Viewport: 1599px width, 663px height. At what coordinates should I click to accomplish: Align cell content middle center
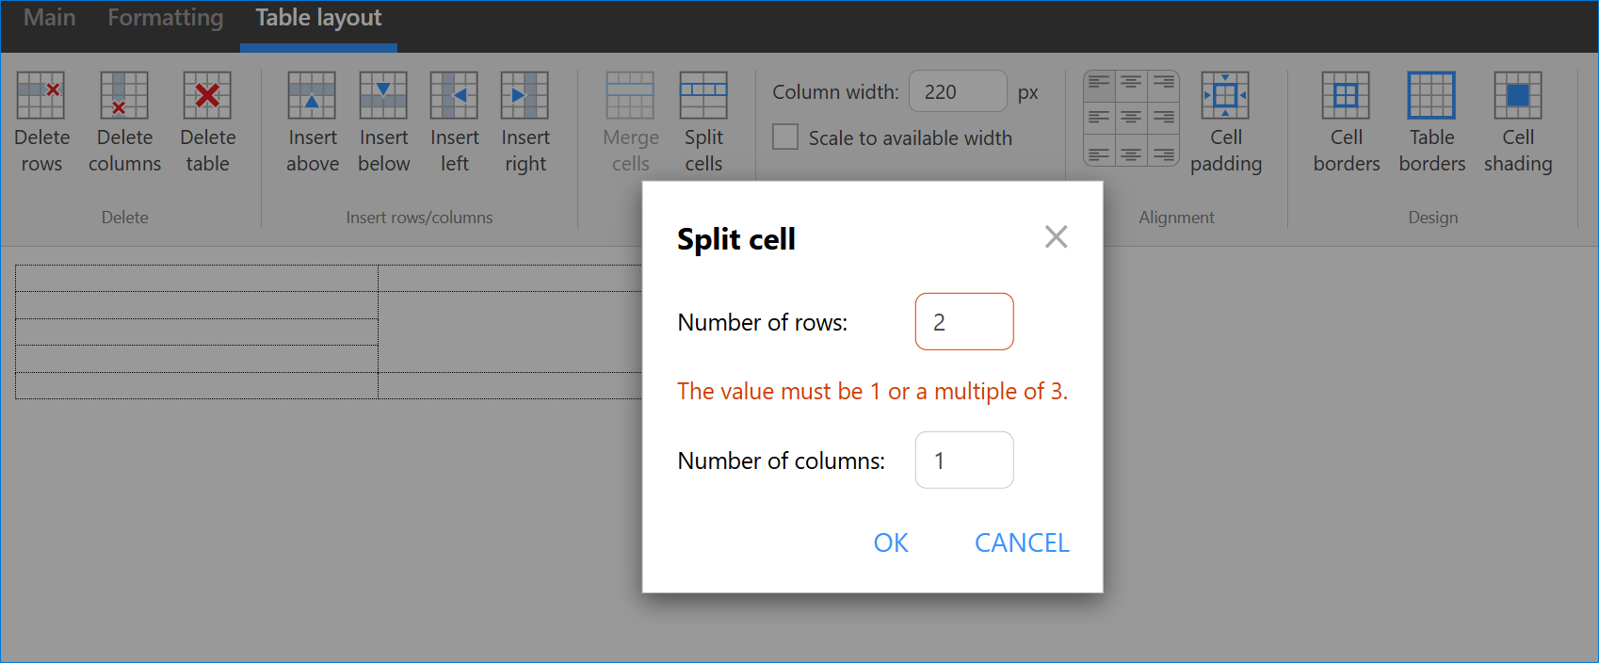(1131, 118)
